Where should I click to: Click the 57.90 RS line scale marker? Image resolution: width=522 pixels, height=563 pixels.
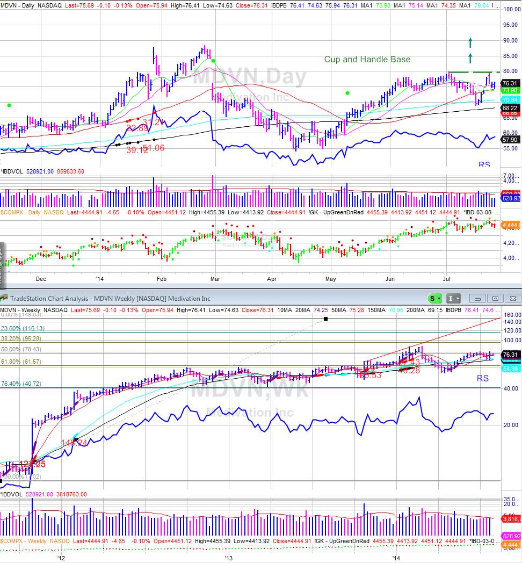(510, 140)
